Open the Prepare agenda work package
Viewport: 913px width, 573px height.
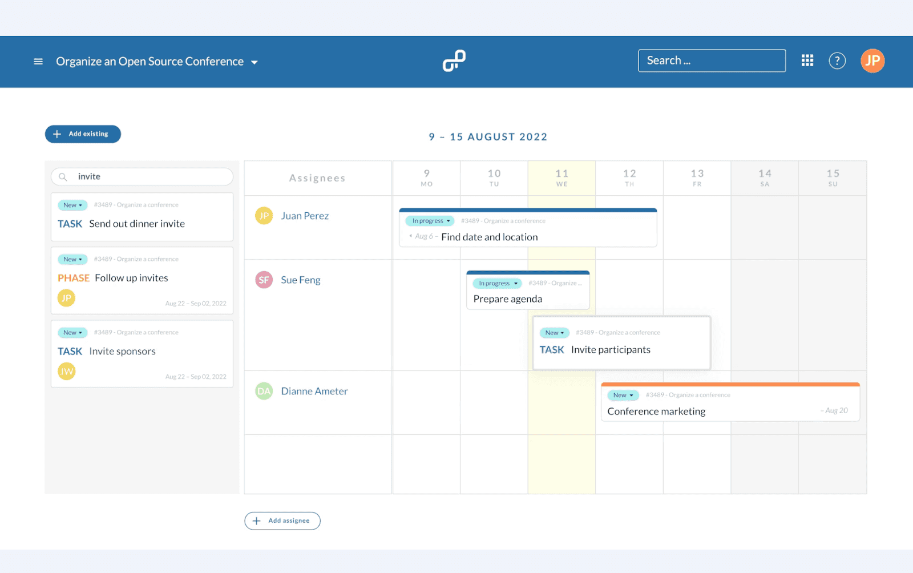(x=507, y=298)
